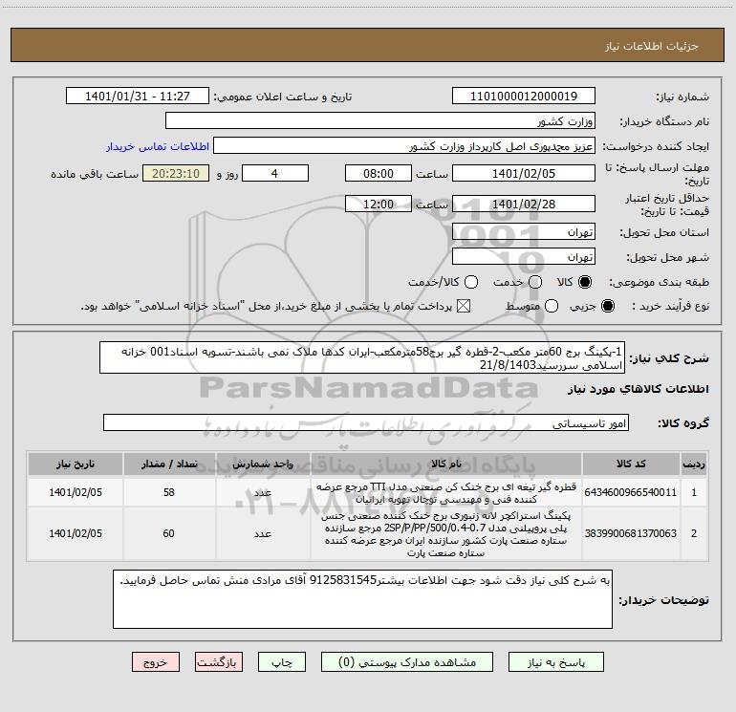Click the need date in row 1

(x=76, y=492)
